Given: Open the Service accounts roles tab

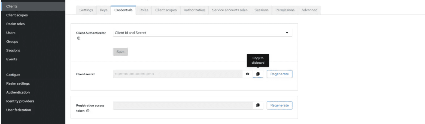Looking at the screenshot, I should (x=230, y=10).
